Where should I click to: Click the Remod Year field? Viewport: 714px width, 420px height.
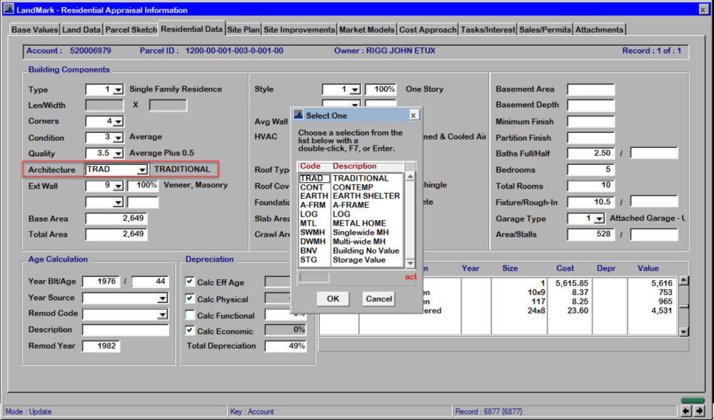pyautogui.click(x=101, y=346)
